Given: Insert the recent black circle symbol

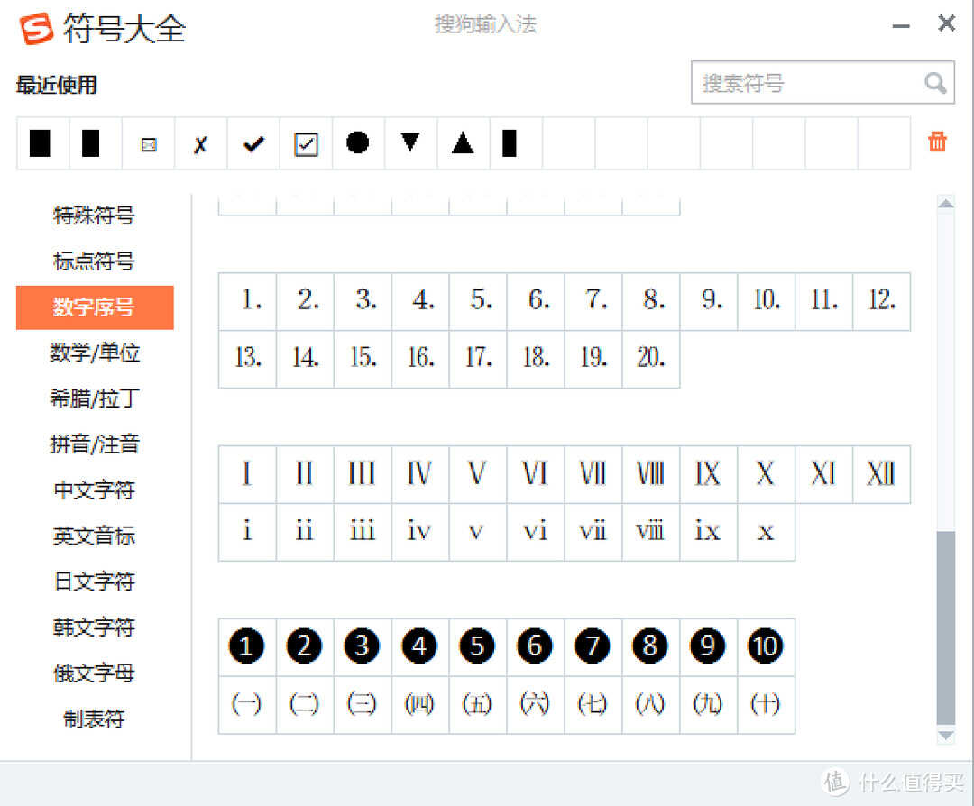Looking at the screenshot, I should point(358,142).
